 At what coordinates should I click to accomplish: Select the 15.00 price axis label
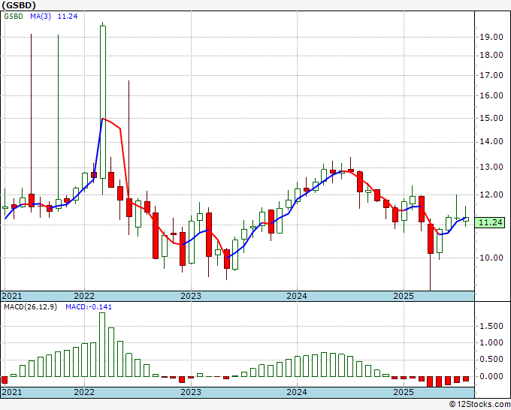491,118
